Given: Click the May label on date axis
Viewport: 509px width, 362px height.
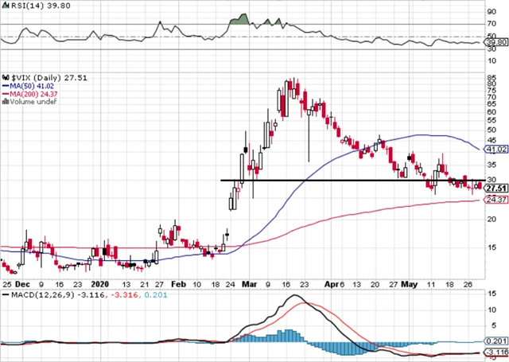Looking at the screenshot, I should tap(409, 282).
